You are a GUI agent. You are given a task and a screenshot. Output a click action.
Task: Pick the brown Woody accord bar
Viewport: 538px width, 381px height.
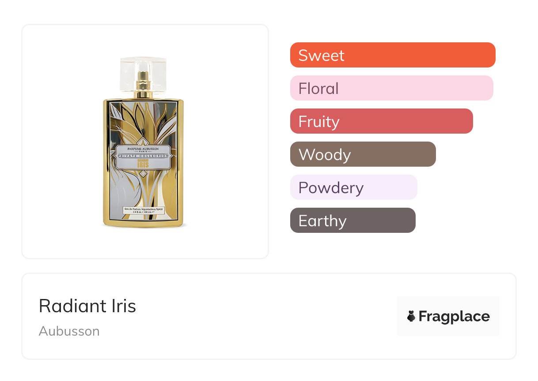tap(363, 154)
